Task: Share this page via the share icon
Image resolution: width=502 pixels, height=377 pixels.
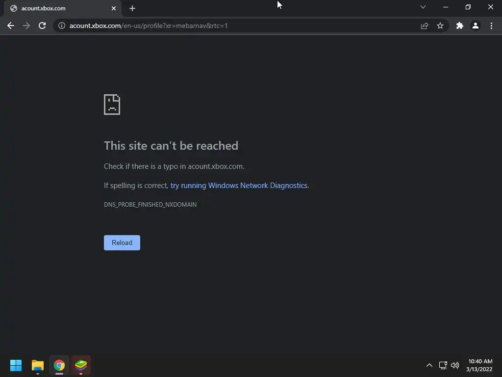Action: coord(425,26)
